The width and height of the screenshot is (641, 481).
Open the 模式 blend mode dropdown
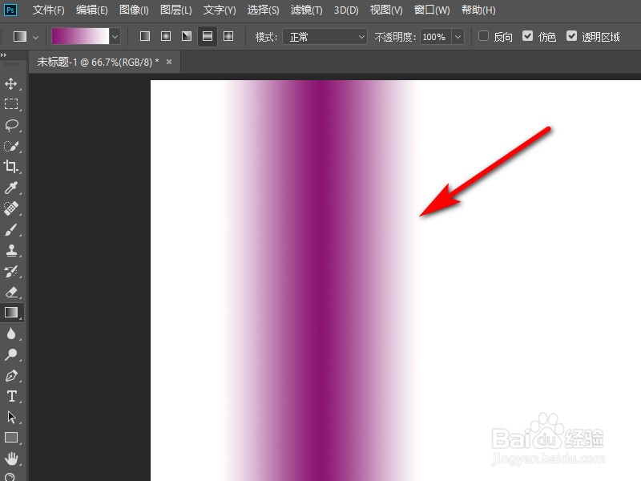coord(325,37)
